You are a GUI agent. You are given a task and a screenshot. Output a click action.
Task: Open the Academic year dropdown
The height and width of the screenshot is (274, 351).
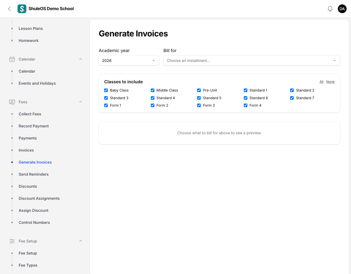point(129,61)
